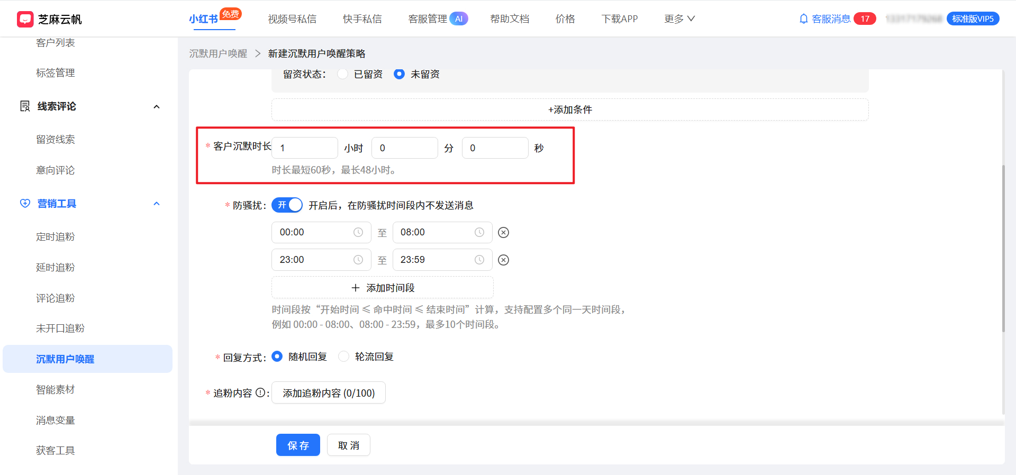
Task: Click +添加条件 button
Action: (x=570, y=109)
